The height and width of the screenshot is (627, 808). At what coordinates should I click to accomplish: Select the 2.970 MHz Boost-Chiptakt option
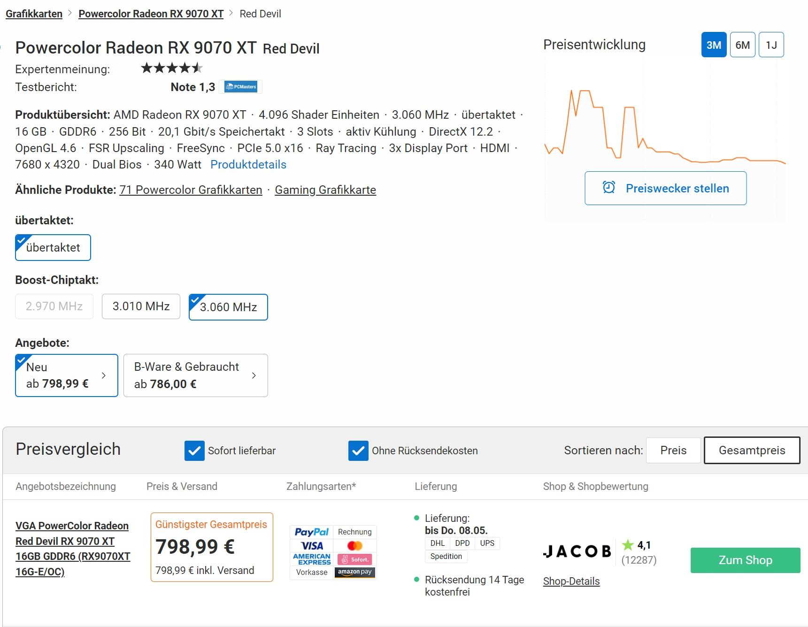54,306
